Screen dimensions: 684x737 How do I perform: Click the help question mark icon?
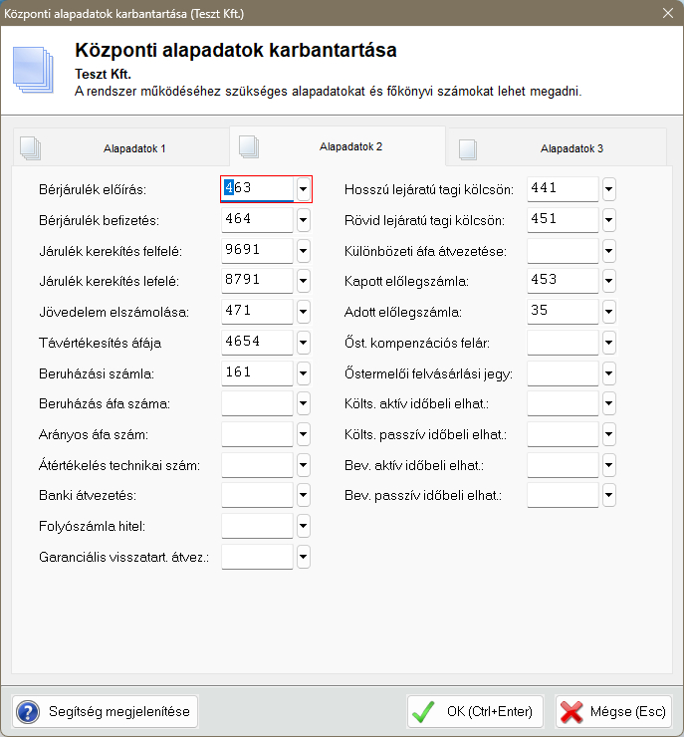(x=27, y=712)
